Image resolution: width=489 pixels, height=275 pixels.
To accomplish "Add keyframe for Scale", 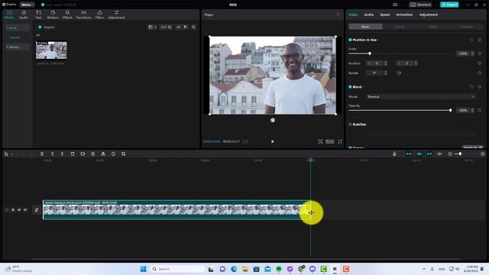I will click(x=480, y=53).
